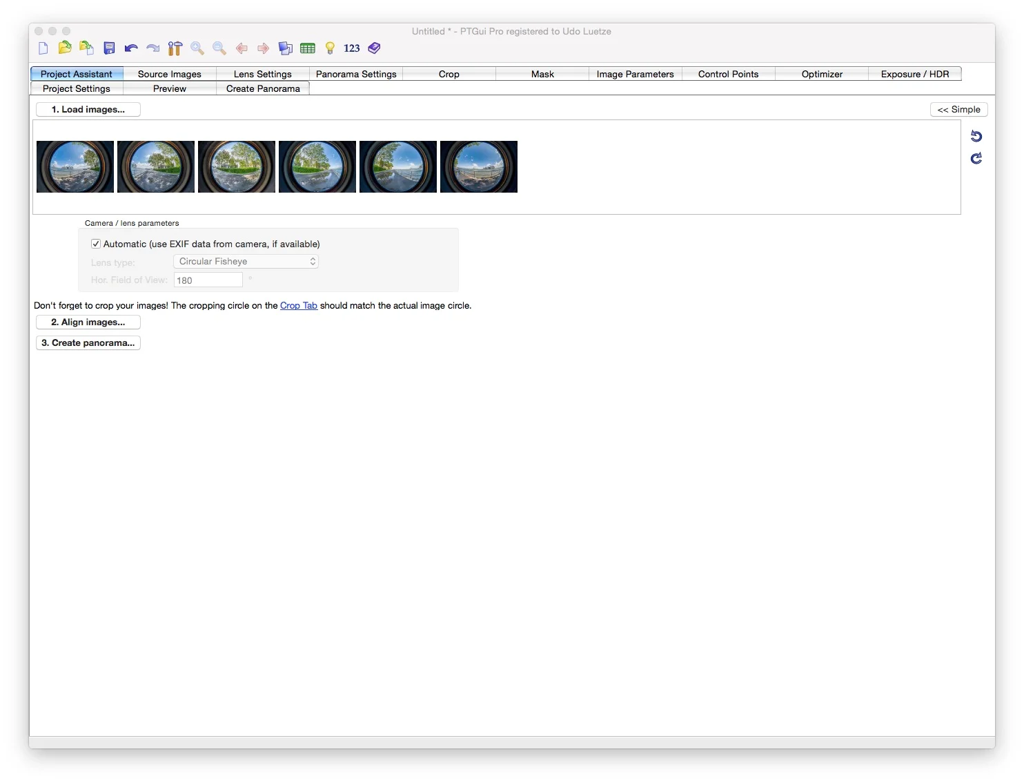
Task: Select the fifth fisheye image thumbnail
Action: click(398, 167)
